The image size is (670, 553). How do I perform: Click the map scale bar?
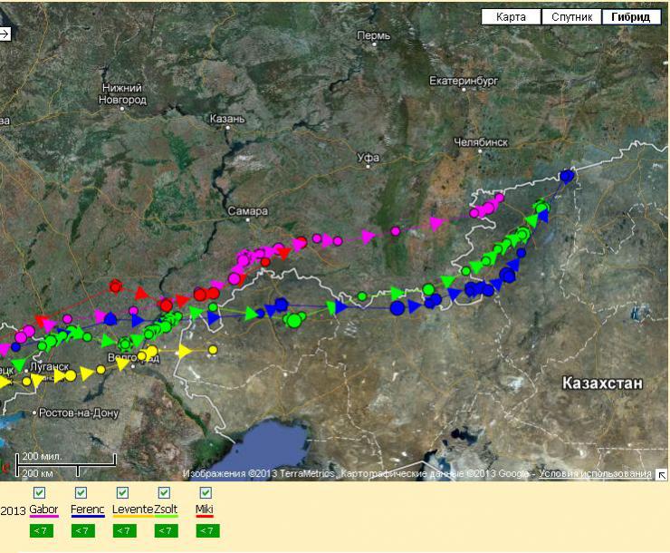52,464
